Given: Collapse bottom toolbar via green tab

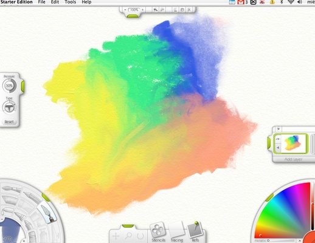Looking at the screenshot, I should pos(128,226).
